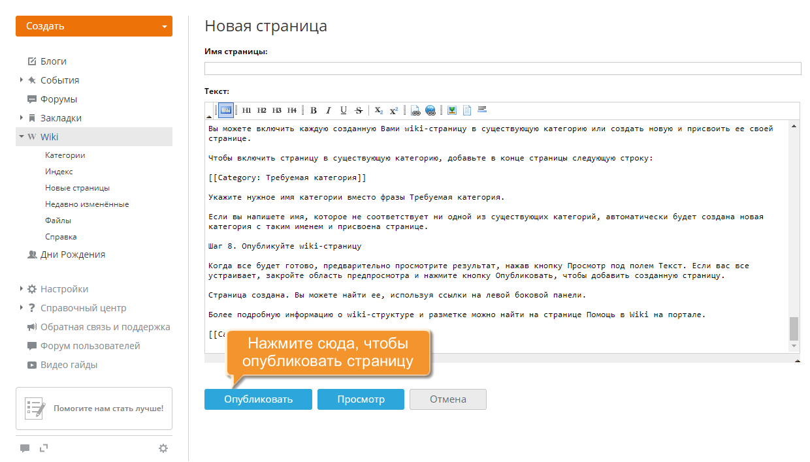Image resolution: width=810 pixels, height=462 pixels.
Task: Toggle underline text formatting
Action: [344, 110]
